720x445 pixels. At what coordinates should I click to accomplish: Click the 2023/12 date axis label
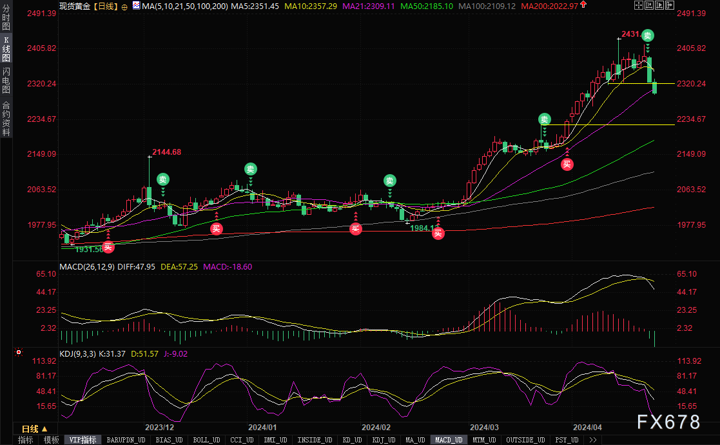159,427
